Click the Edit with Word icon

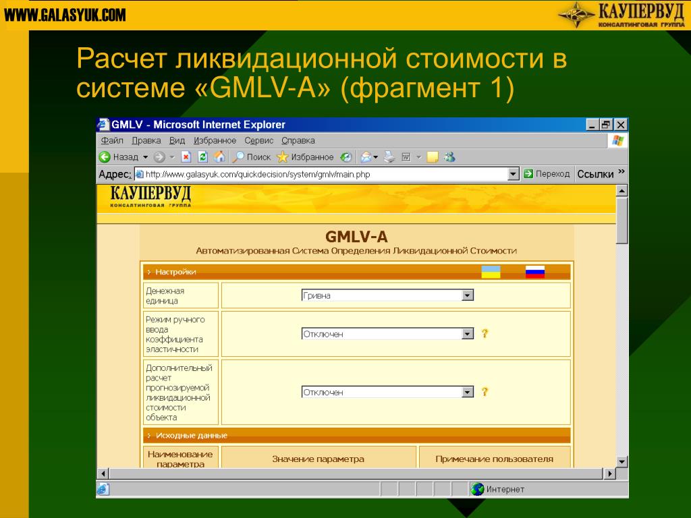pos(406,156)
